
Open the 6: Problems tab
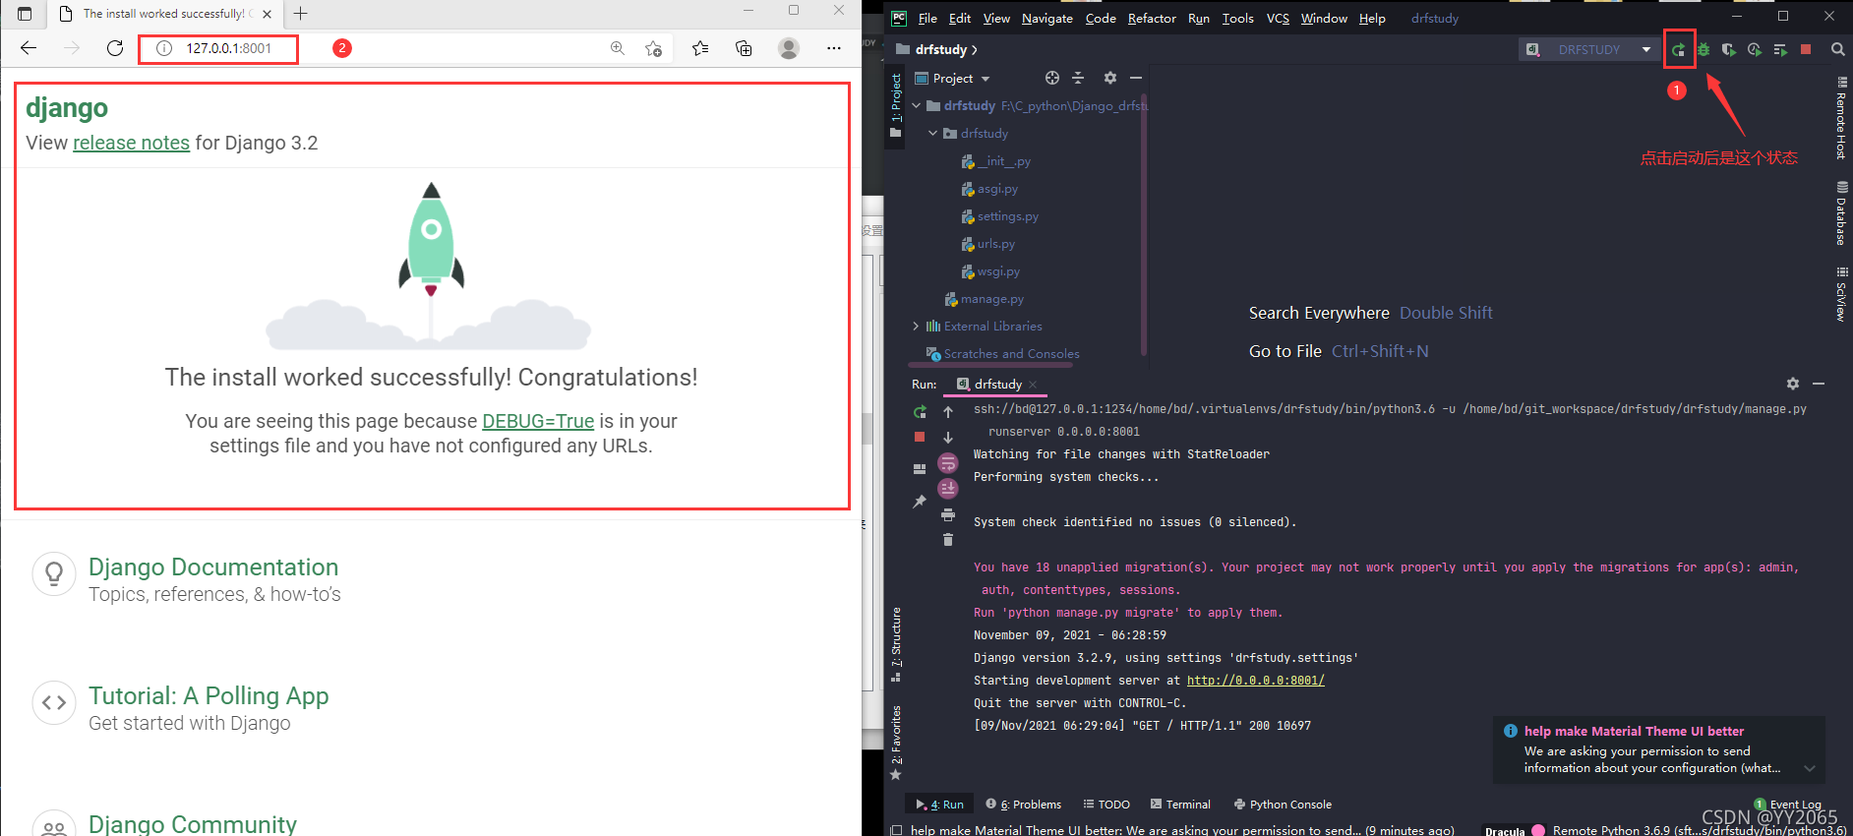click(x=1024, y=805)
